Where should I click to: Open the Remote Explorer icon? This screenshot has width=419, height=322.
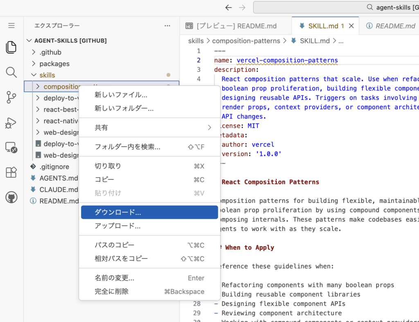11,147
